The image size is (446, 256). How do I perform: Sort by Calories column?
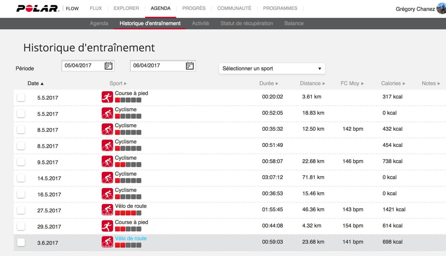[393, 83]
